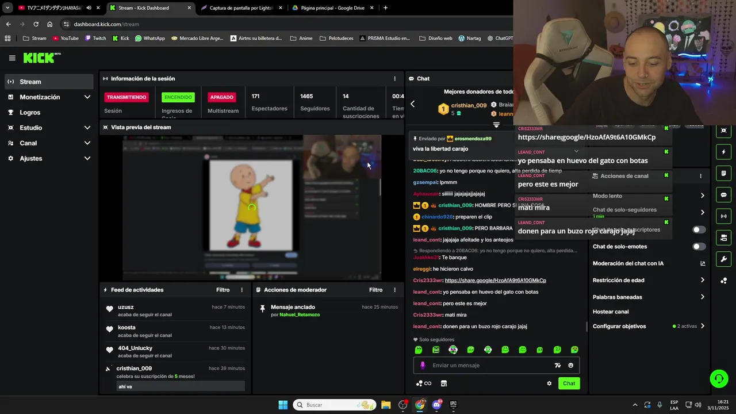Select the first green emote in row
The height and width of the screenshot is (414, 736).
pos(419,350)
